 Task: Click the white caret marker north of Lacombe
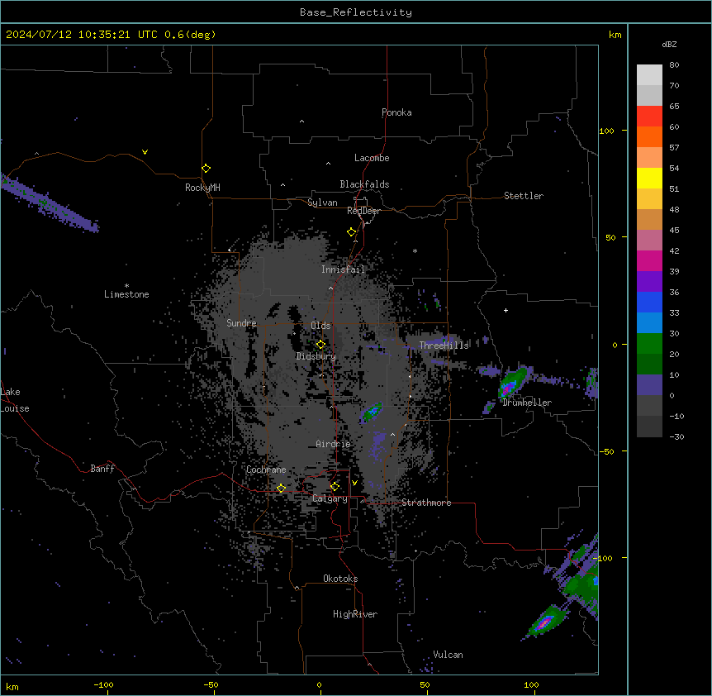pos(301,122)
